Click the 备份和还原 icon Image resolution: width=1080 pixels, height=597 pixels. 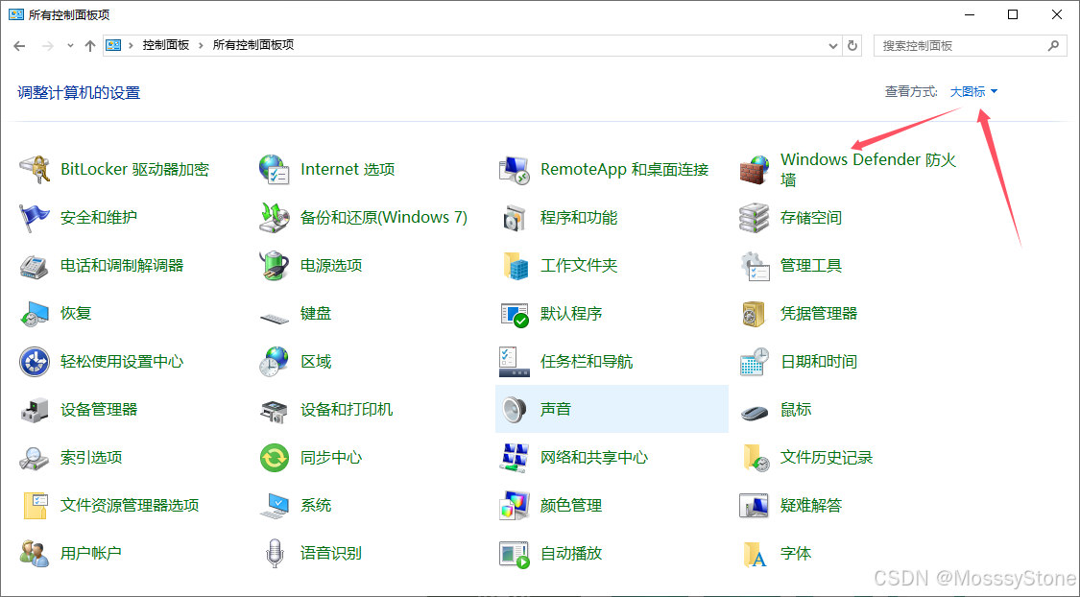click(275, 218)
